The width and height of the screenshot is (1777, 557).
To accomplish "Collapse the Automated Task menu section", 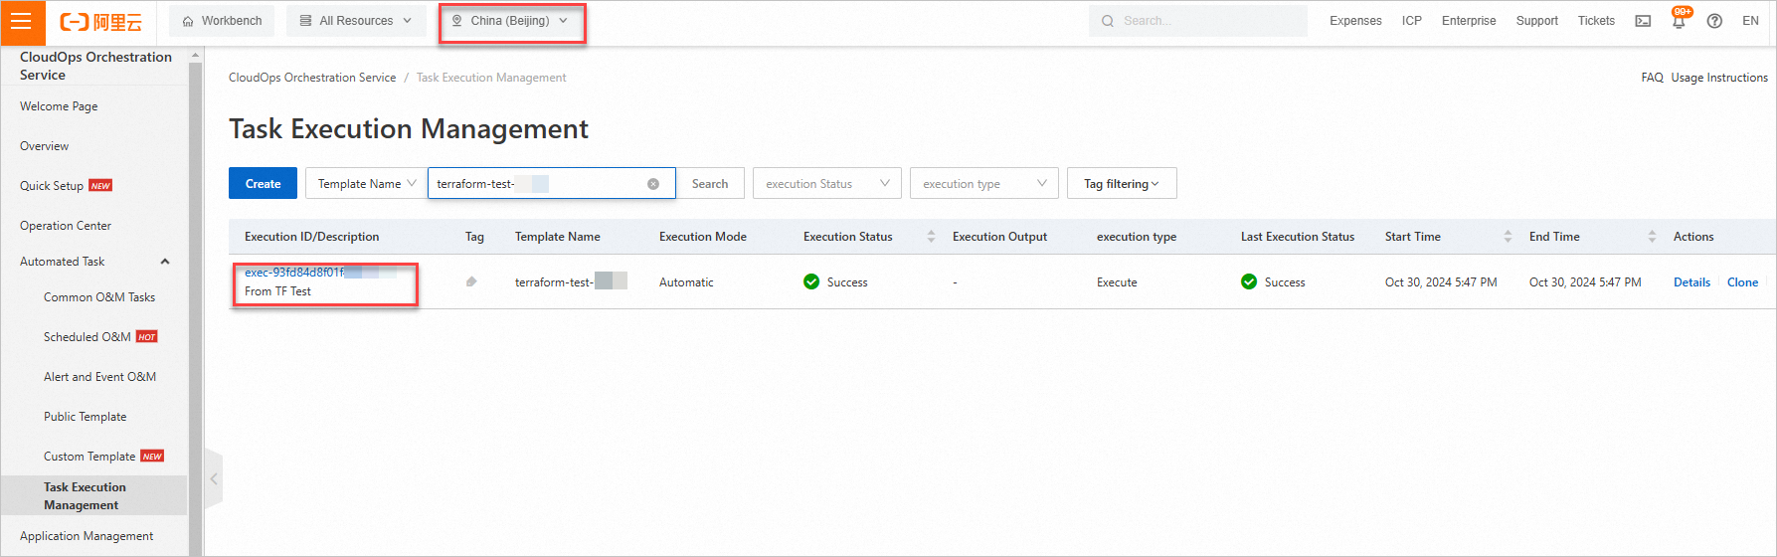I will tap(165, 262).
